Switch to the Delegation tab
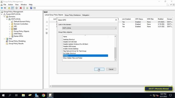175x98 pixels. [86, 15]
